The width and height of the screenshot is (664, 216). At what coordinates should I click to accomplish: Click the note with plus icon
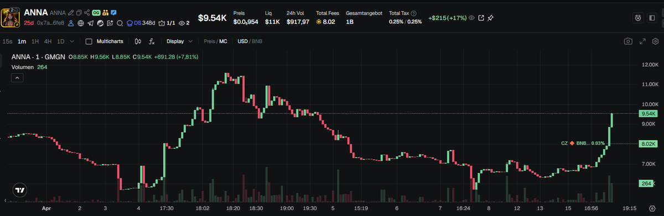click(110, 23)
